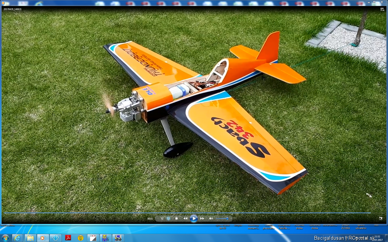The height and width of the screenshot is (242, 388).
Task: Click the video title 20170429_140631
Action: 13,9
